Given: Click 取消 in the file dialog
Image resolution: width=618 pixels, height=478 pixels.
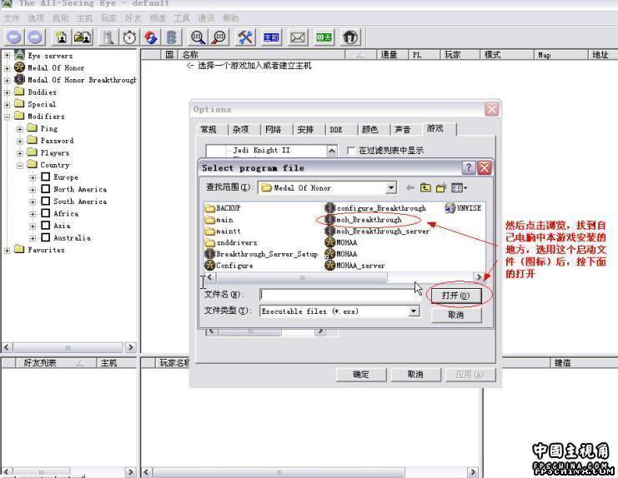Looking at the screenshot, I should [456, 315].
